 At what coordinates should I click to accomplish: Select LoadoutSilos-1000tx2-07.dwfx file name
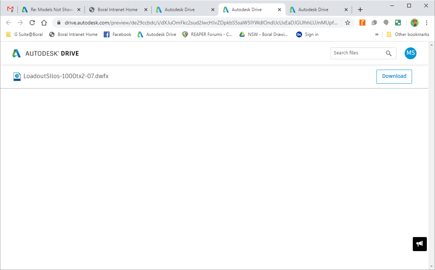(x=66, y=76)
